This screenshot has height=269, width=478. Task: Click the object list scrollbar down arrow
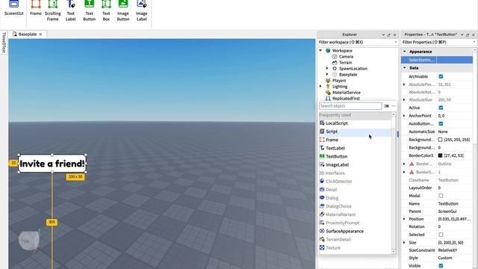click(394, 251)
